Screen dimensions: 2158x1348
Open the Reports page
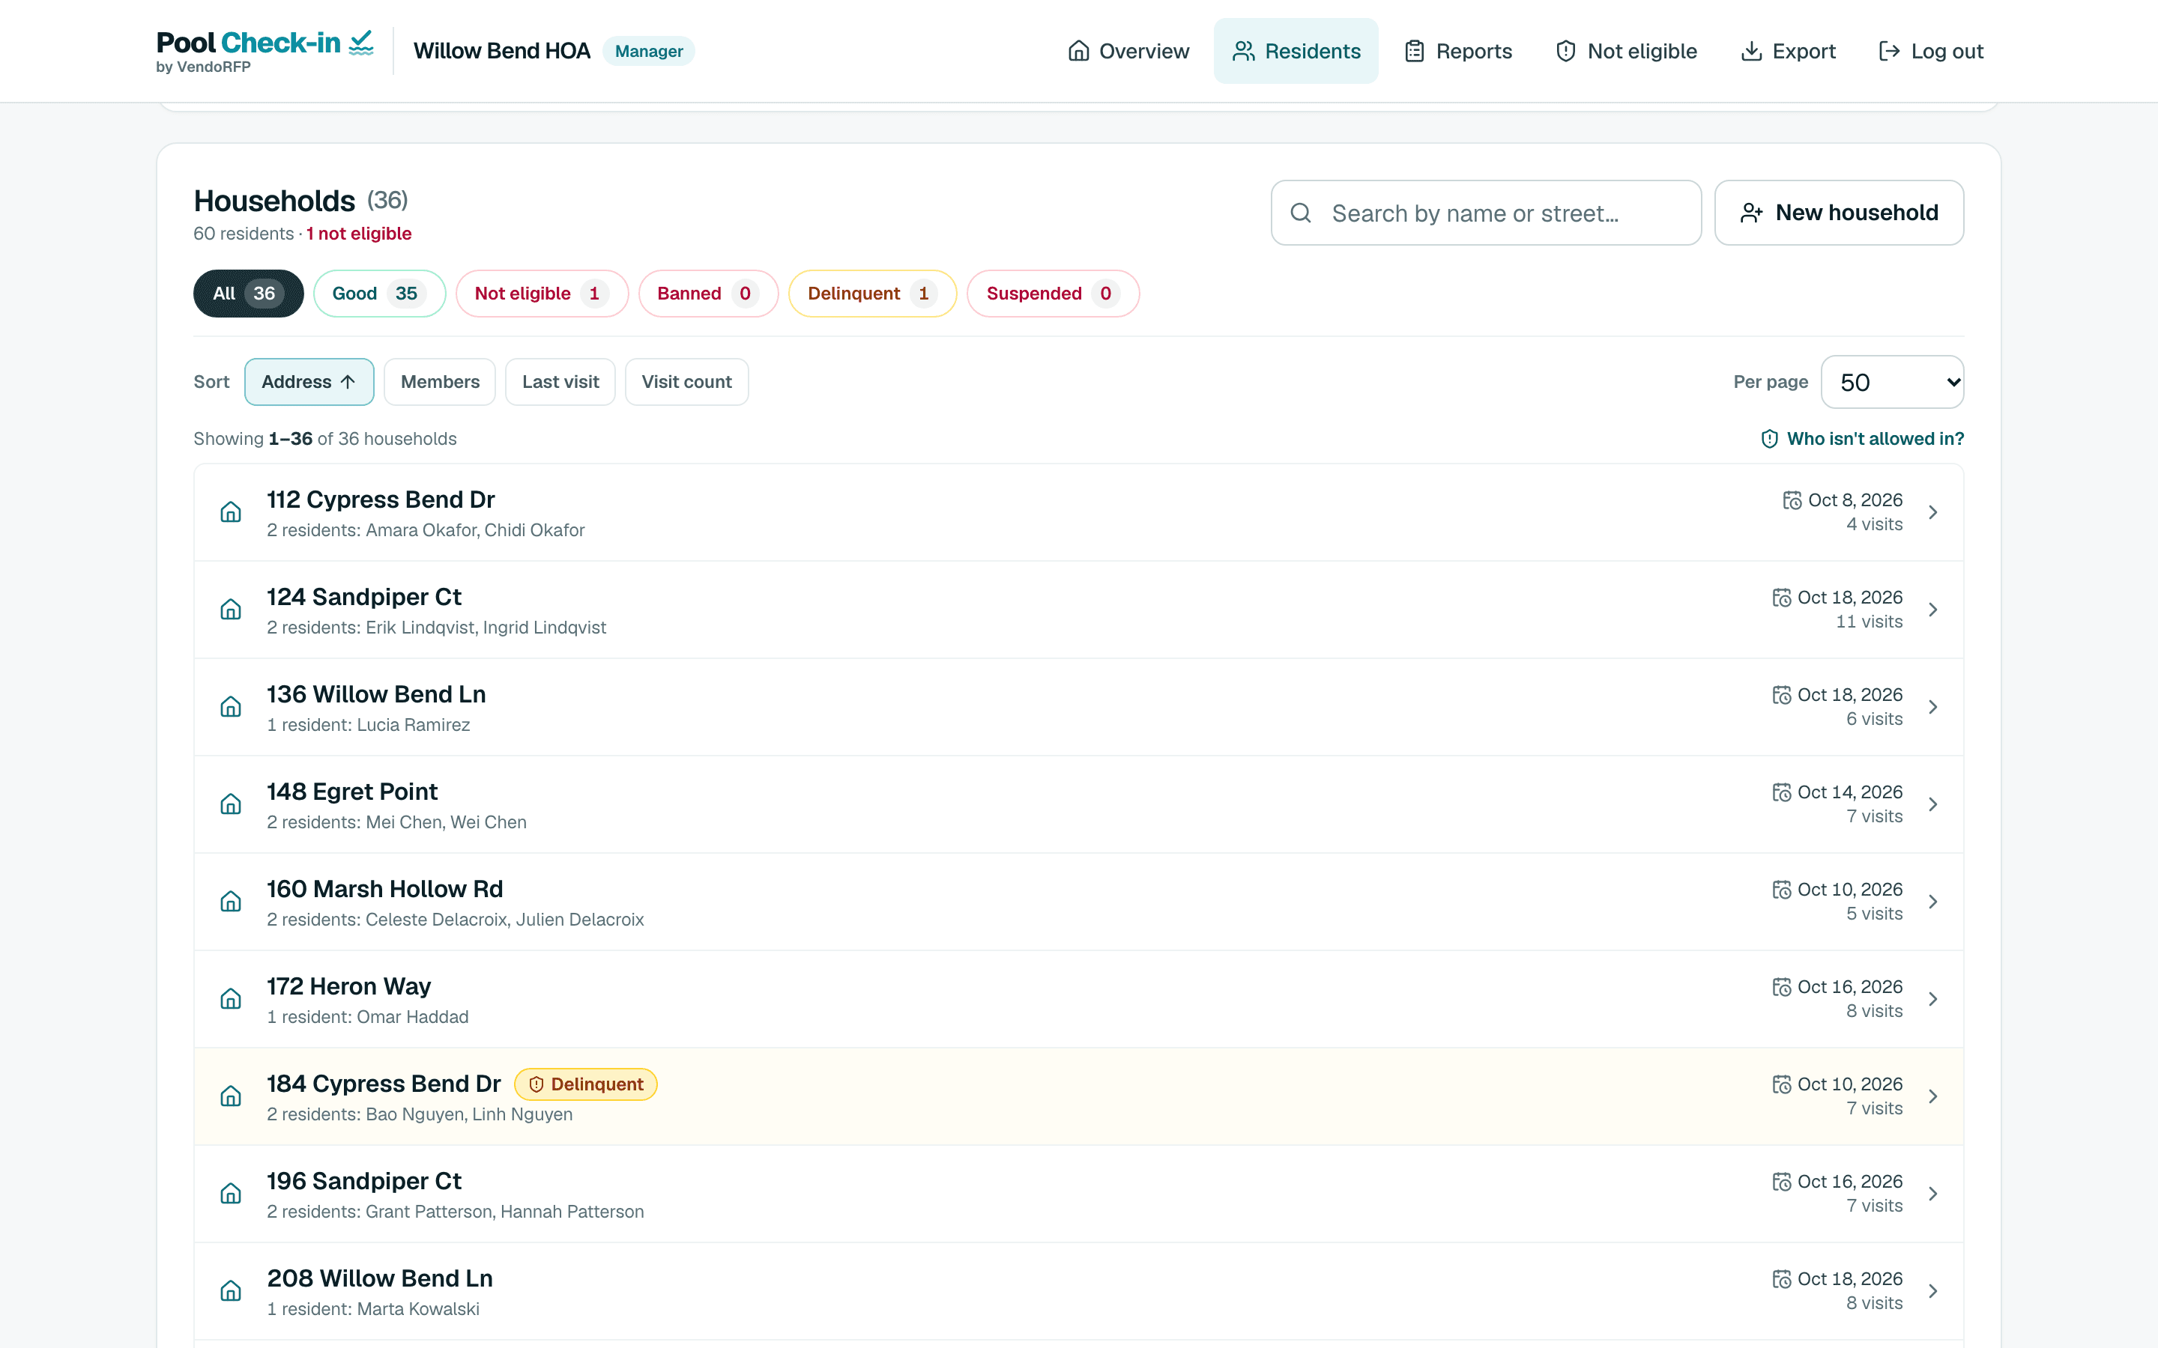tap(1458, 51)
